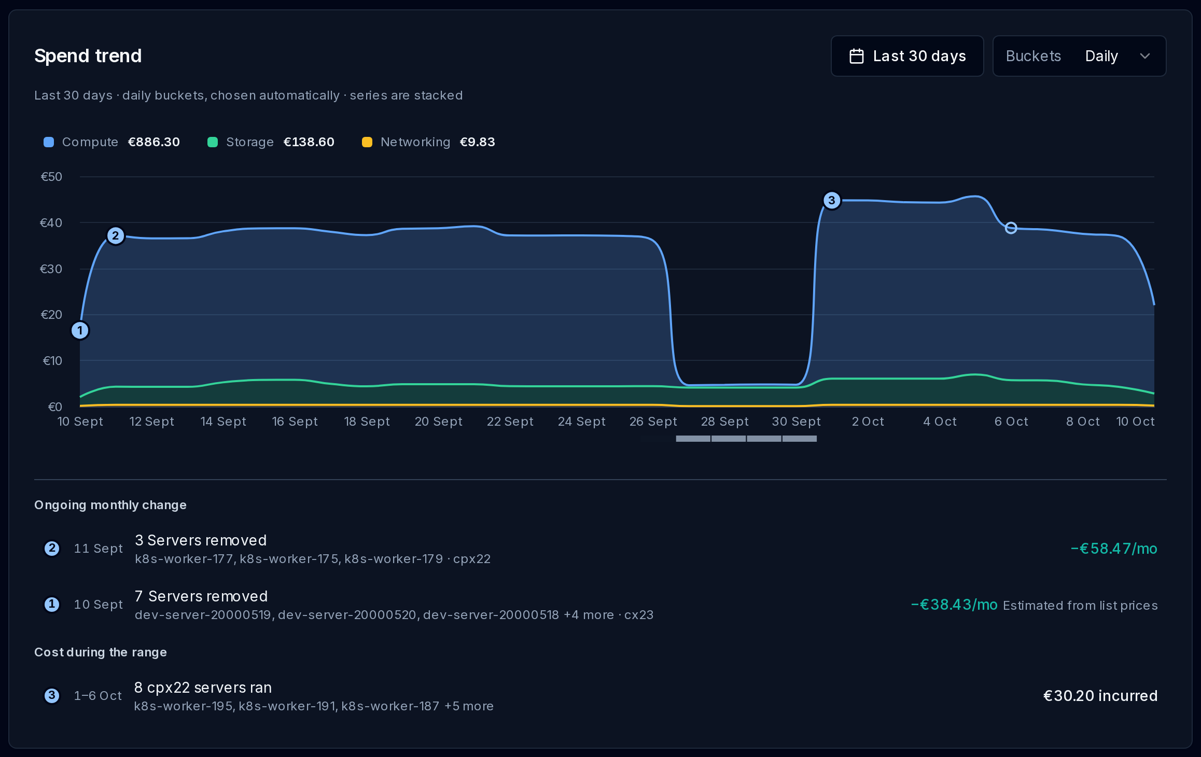The height and width of the screenshot is (757, 1201).
Task: Click the €30.20 incurred amount
Action: [1100, 696]
